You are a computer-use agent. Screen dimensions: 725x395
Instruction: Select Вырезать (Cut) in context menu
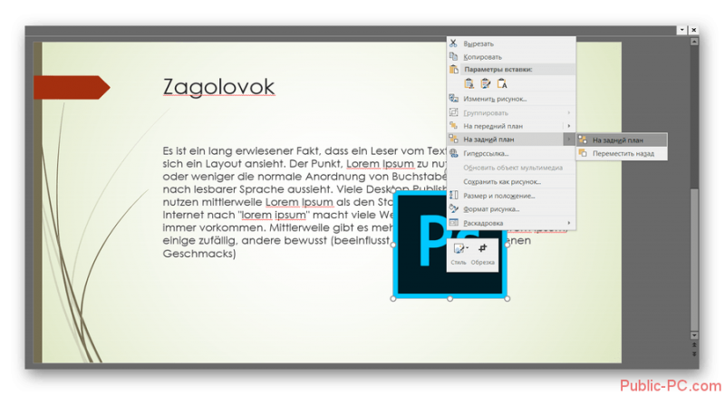[511, 43]
